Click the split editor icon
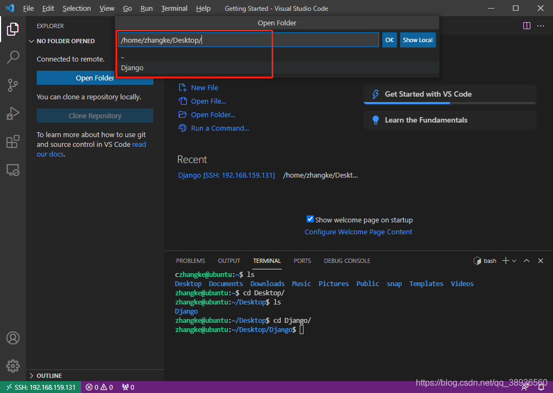The image size is (553, 393). tap(527, 26)
